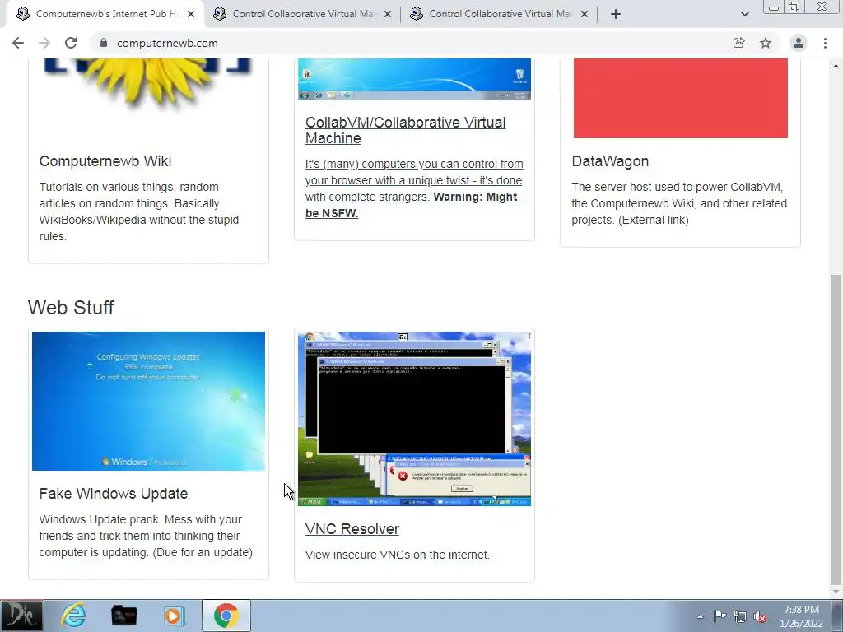Launch Windows Media Player from taskbar
This screenshot has width=843, height=632.
(x=175, y=616)
